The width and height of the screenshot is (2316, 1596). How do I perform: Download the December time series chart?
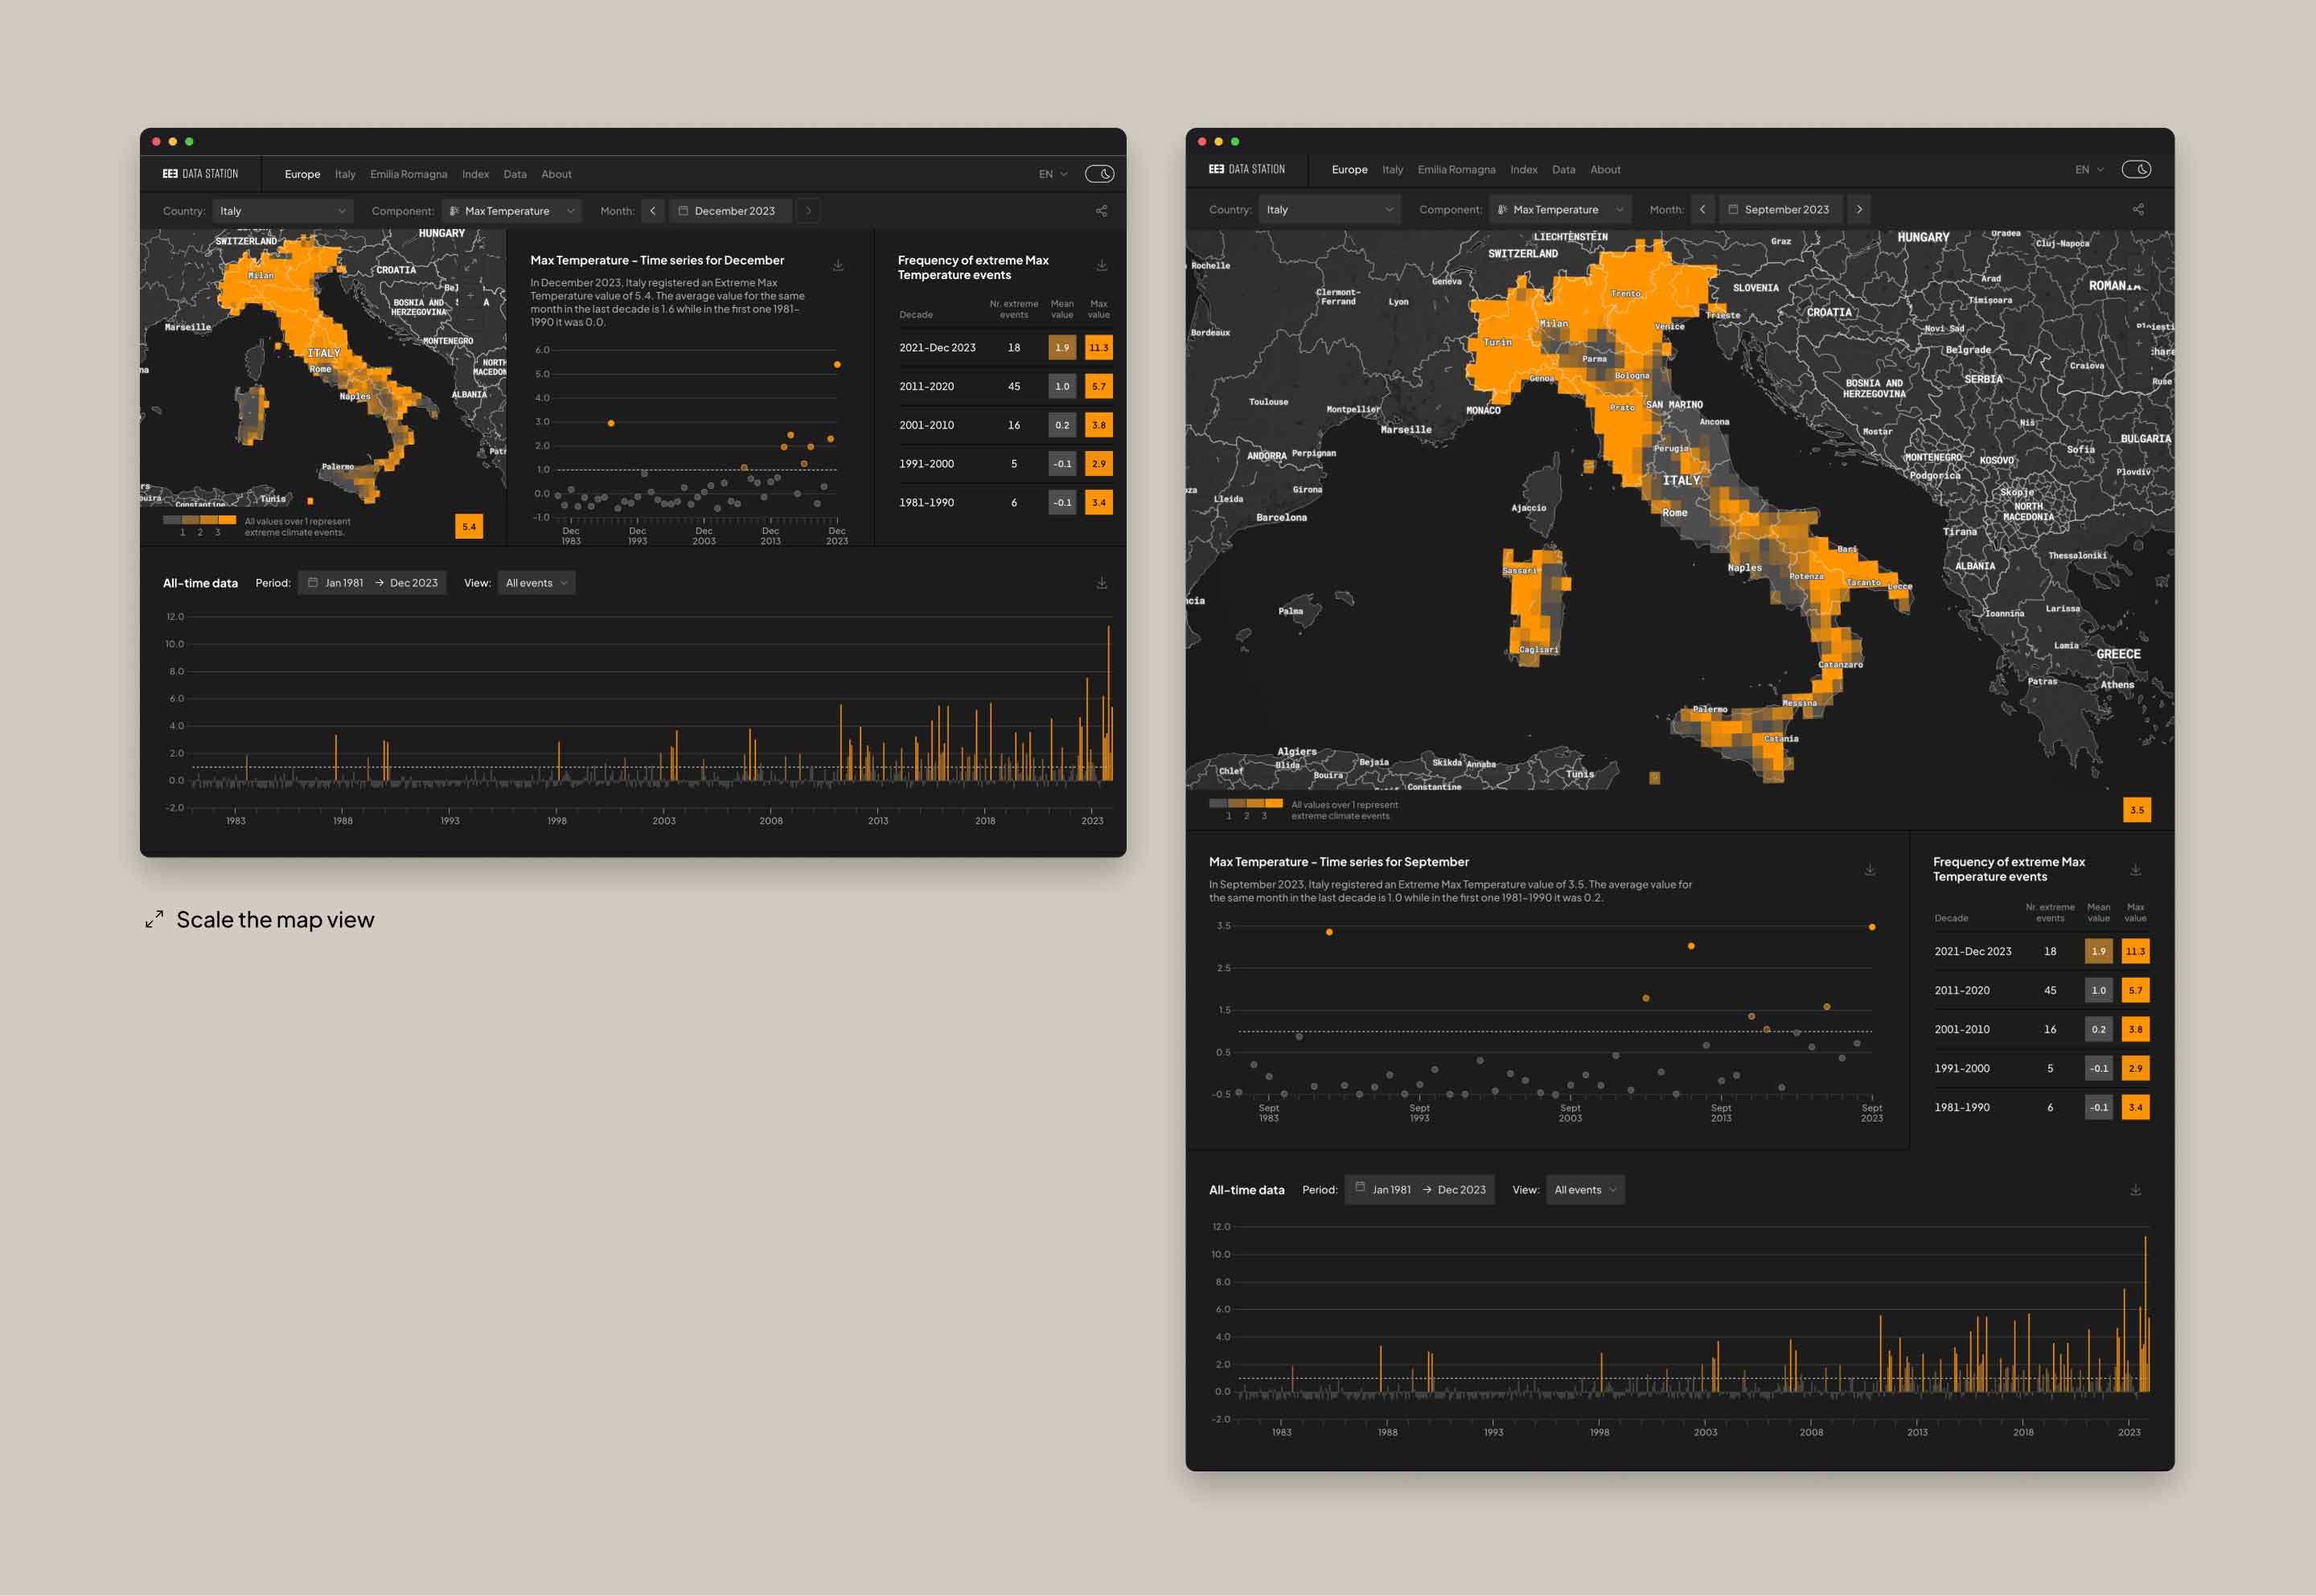[838, 264]
